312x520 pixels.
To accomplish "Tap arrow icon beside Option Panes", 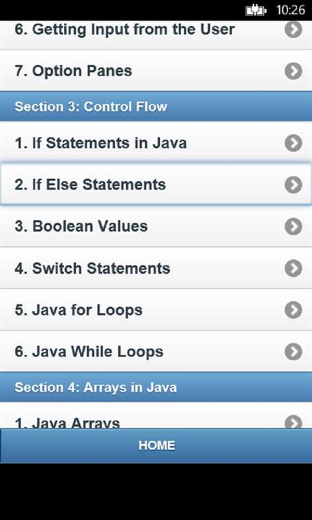I will (293, 71).
